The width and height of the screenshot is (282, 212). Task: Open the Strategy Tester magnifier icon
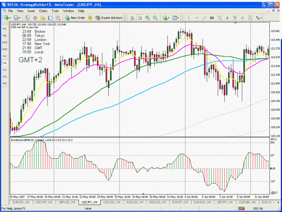pos(58,18)
